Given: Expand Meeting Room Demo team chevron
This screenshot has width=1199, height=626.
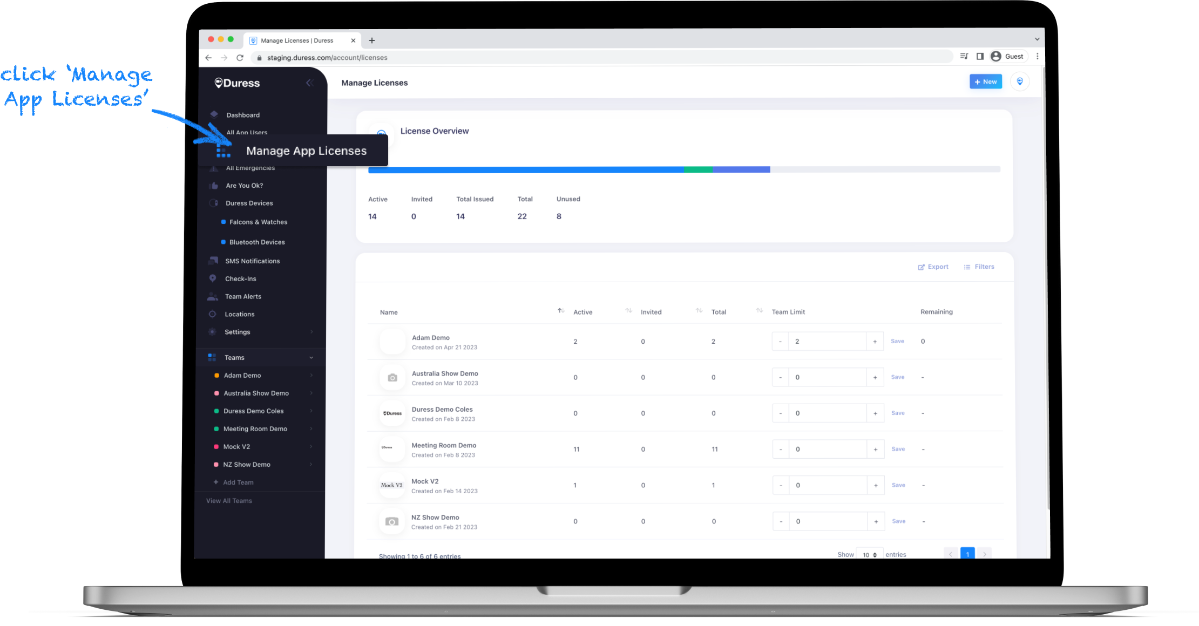Looking at the screenshot, I should (x=311, y=428).
